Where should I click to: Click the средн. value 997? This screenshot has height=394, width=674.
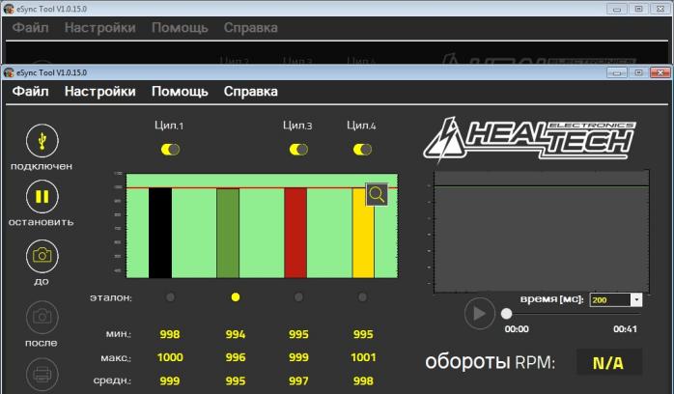pos(298,380)
